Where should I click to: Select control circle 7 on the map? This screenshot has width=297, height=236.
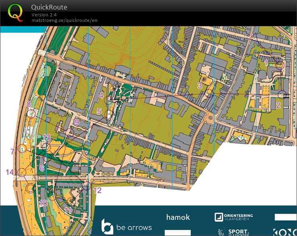[22, 149]
